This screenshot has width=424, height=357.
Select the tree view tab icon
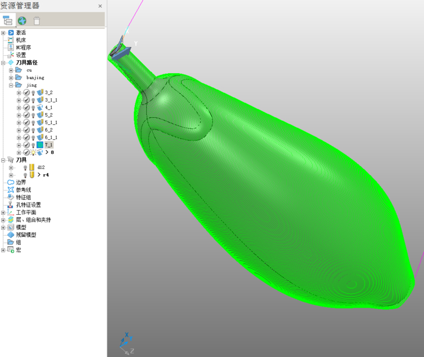8,21
